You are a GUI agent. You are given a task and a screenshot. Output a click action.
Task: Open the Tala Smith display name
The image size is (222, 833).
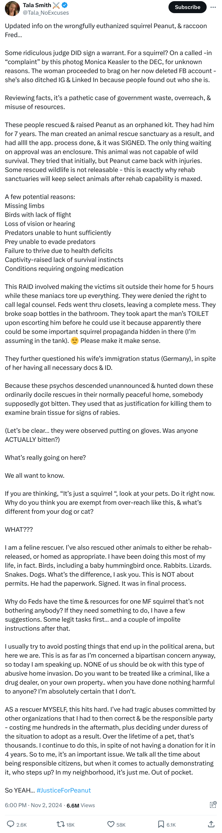(37, 5)
